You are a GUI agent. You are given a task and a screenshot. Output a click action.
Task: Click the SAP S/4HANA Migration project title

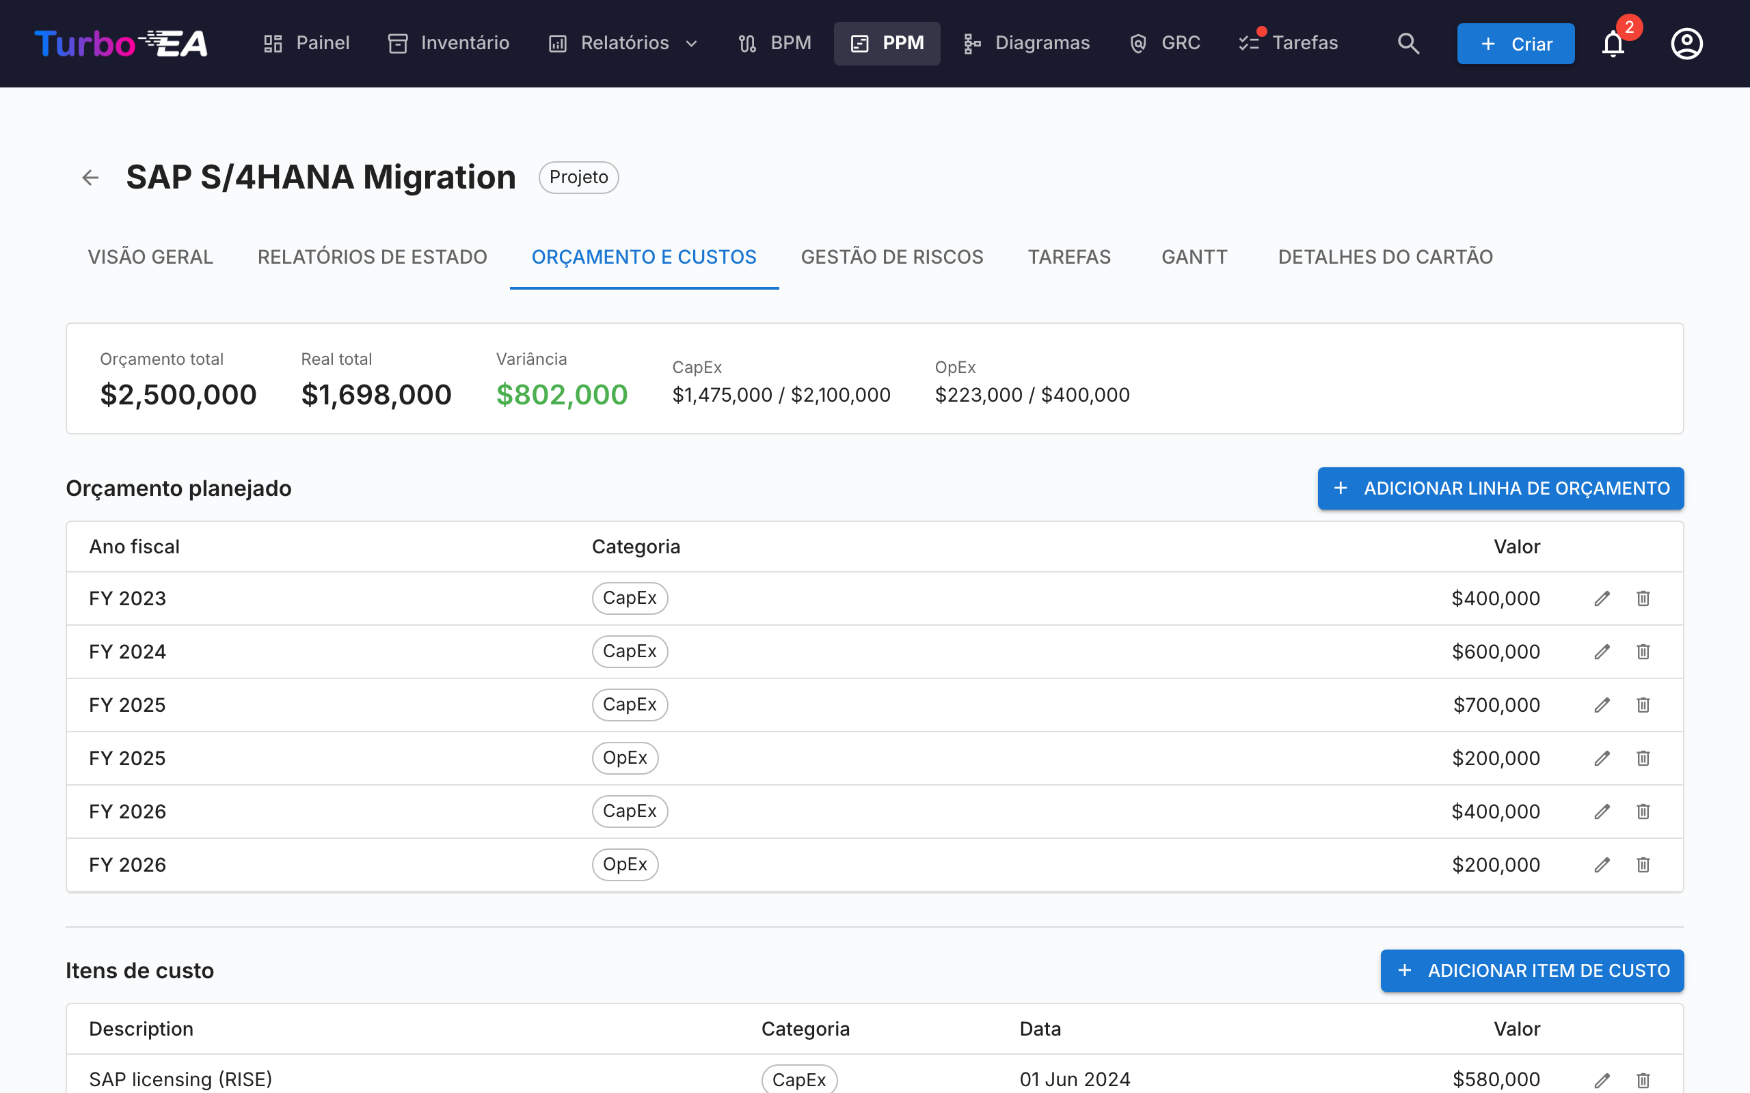[321, 177]
